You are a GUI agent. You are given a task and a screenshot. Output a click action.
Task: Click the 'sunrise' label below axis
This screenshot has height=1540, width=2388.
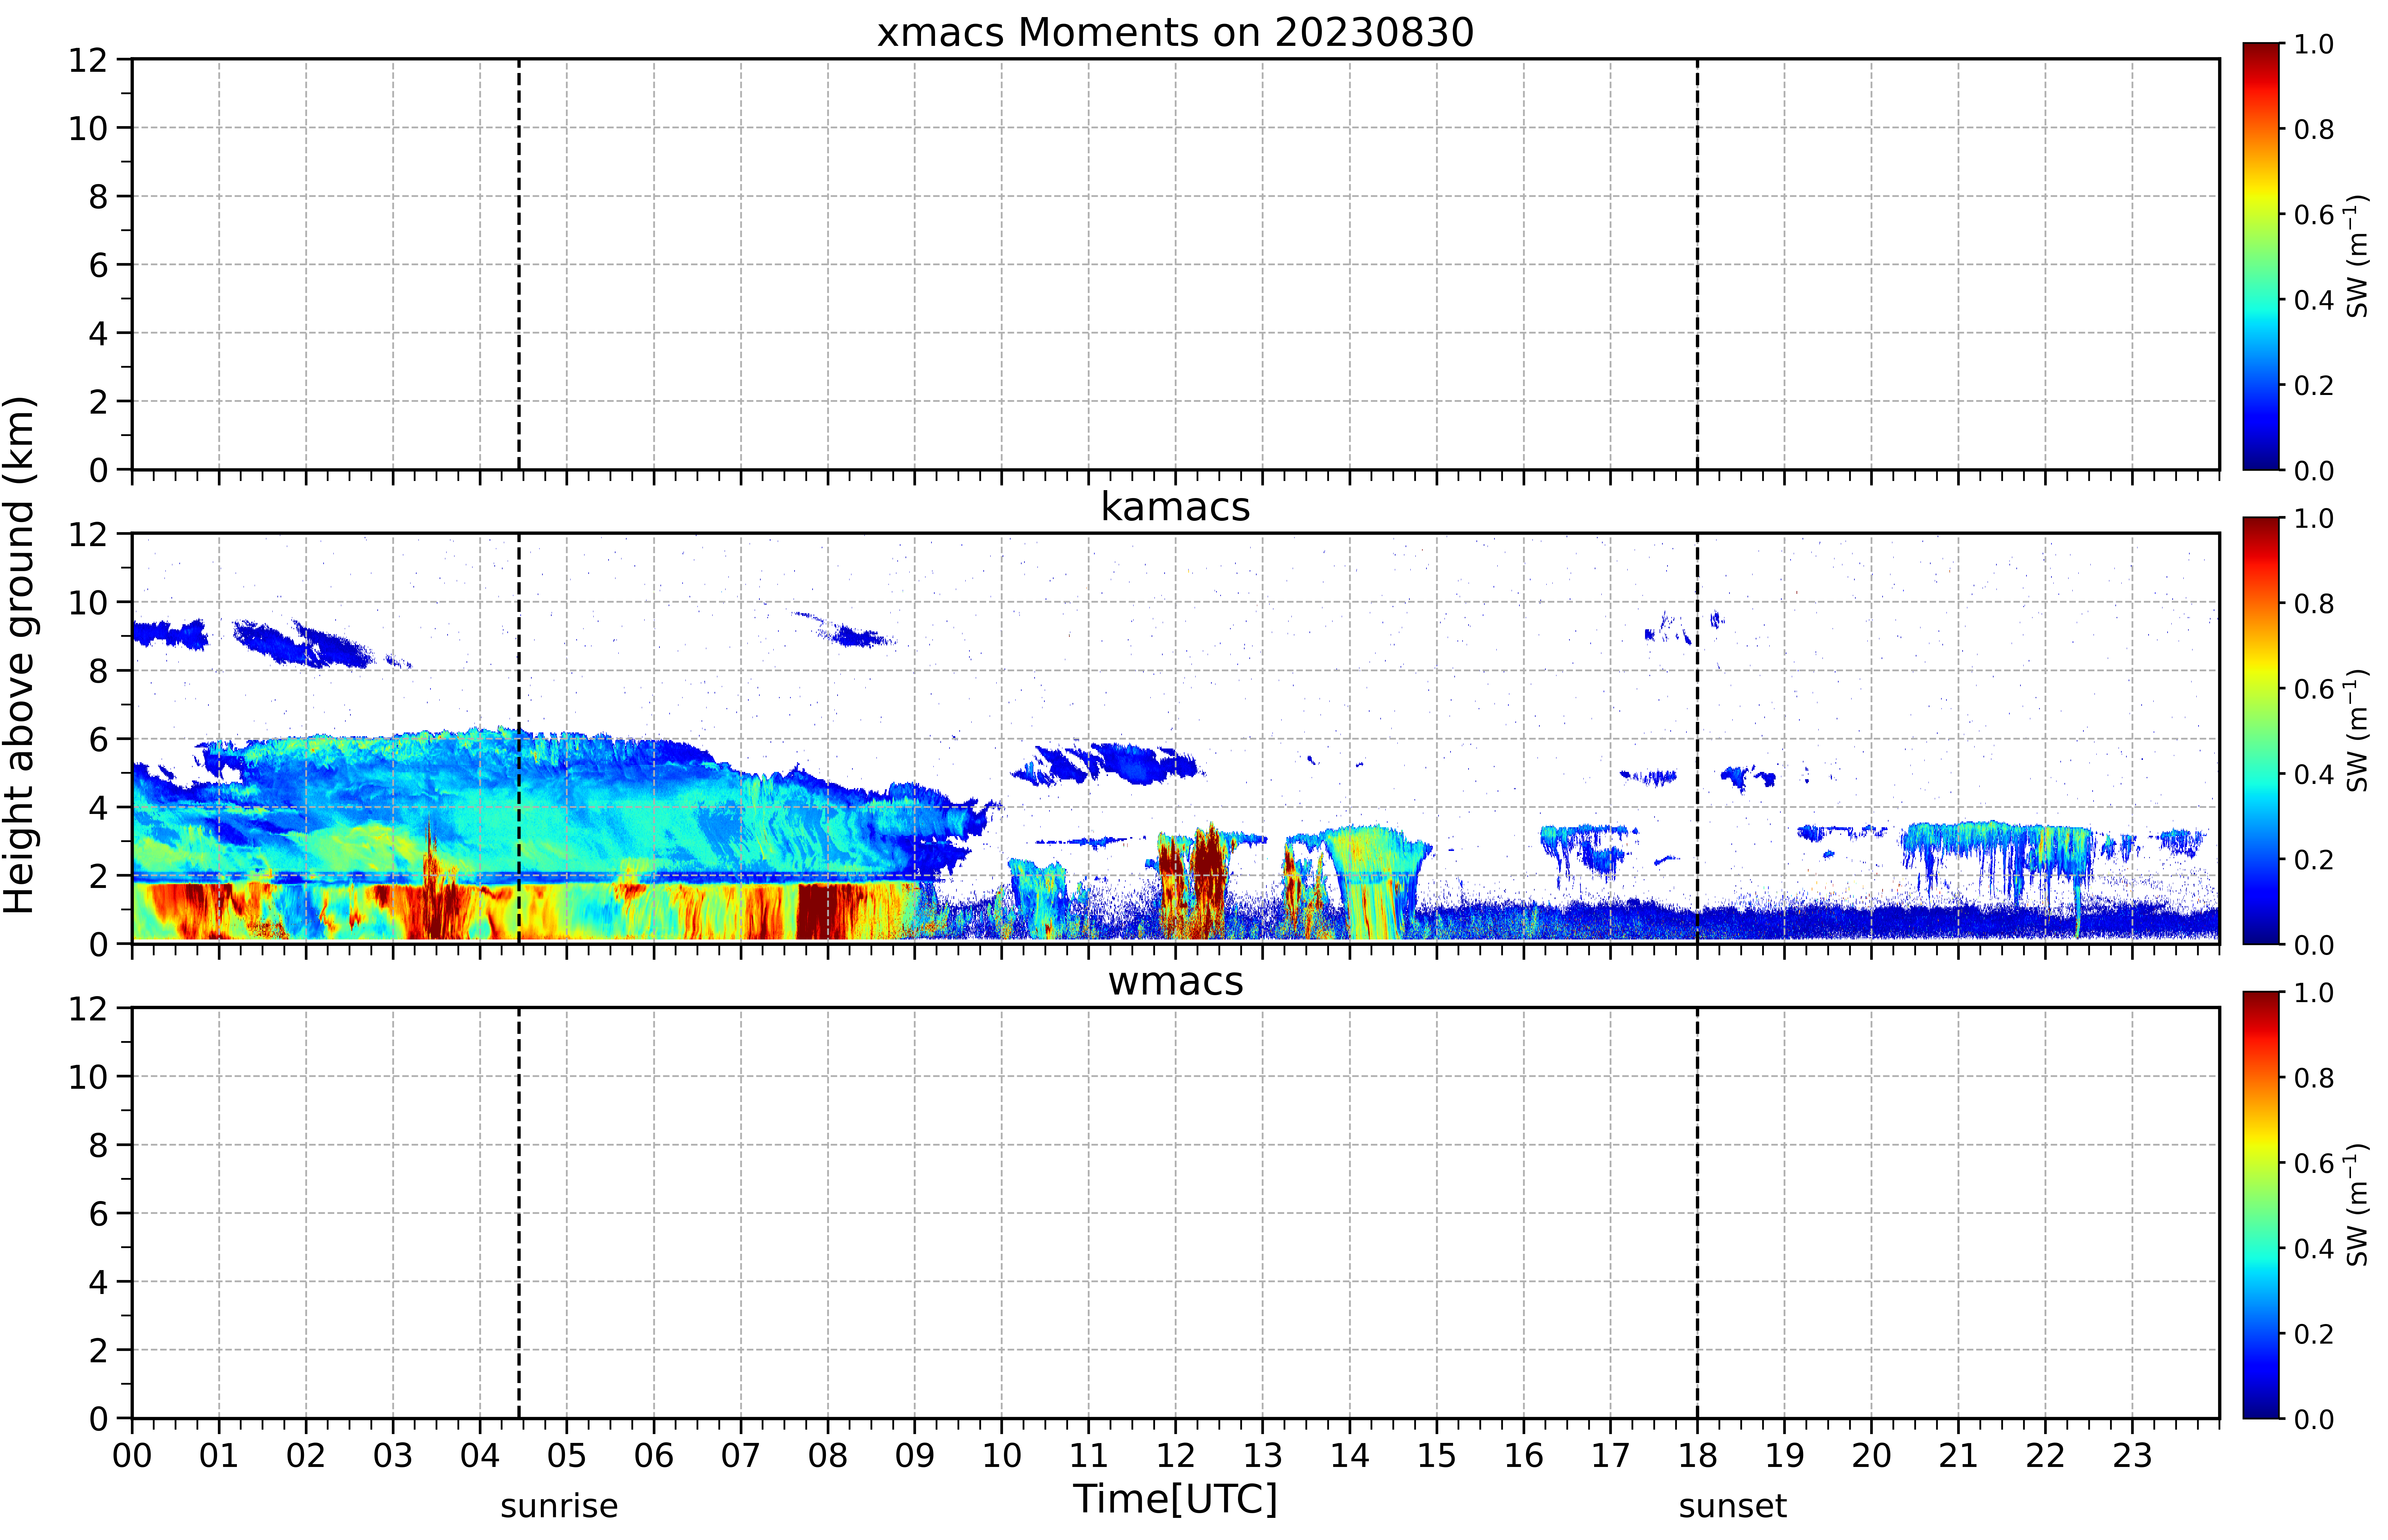pos(559,1506)
